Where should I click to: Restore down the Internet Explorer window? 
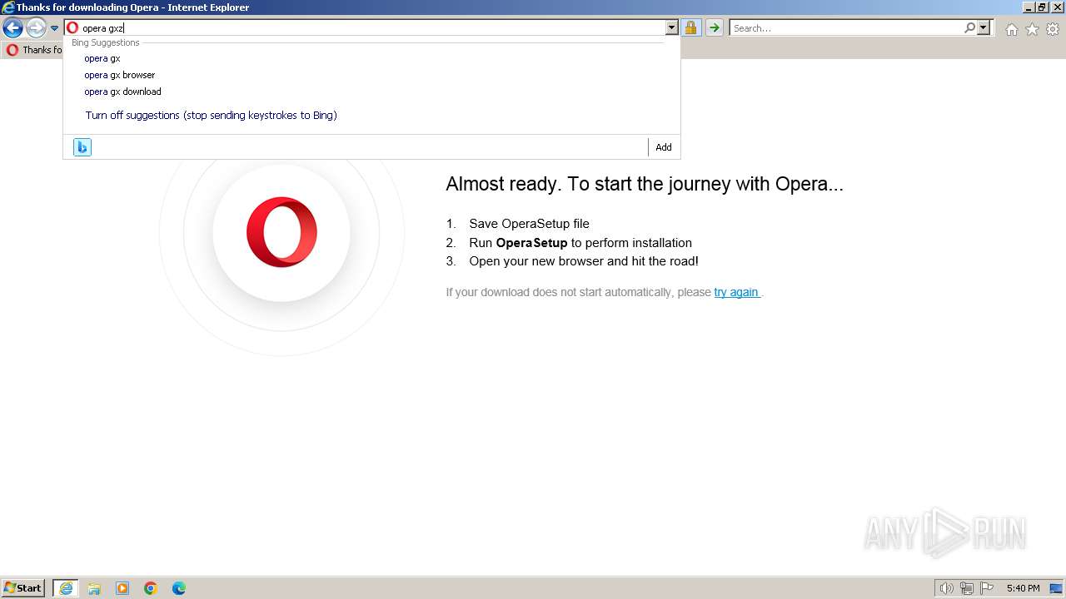(1043, 7)
